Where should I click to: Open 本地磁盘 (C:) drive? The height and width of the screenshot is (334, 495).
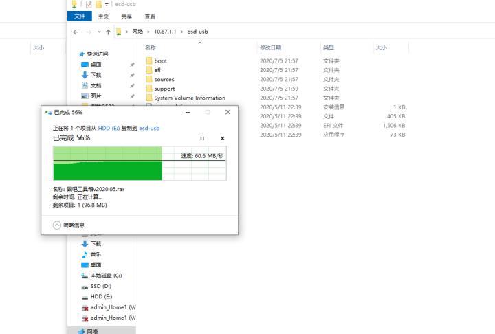(104, 275)
